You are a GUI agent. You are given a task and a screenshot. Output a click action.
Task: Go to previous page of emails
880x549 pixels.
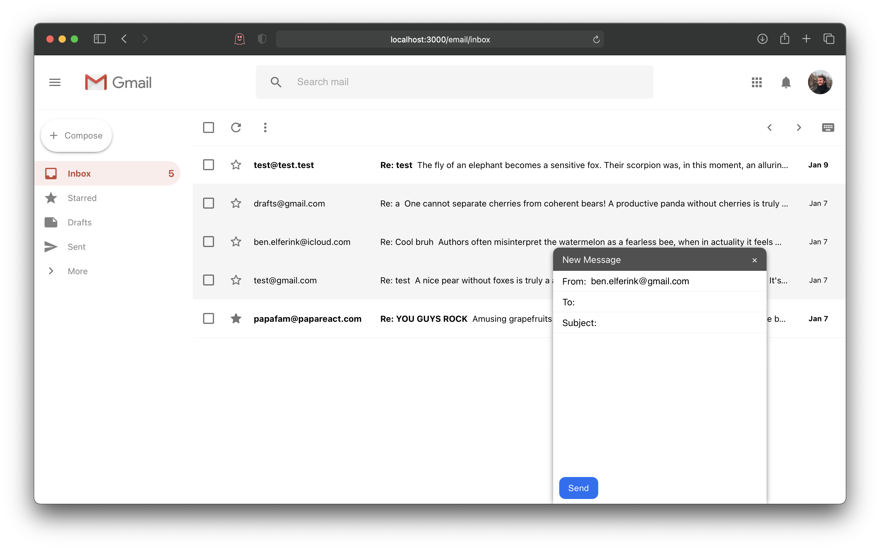click(769, 127)
